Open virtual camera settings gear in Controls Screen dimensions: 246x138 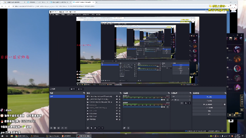pyautogui.click(x=224, y=105)
